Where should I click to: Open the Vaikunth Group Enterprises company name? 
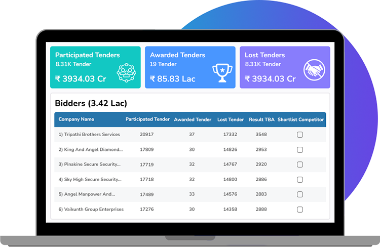coord(91,210)
